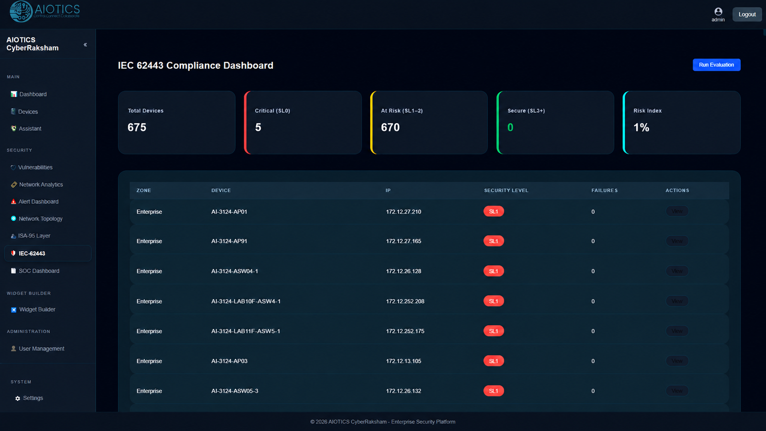Screen dimensions: 766x431
Task: Click the Device column header
Action: point(221,191)
